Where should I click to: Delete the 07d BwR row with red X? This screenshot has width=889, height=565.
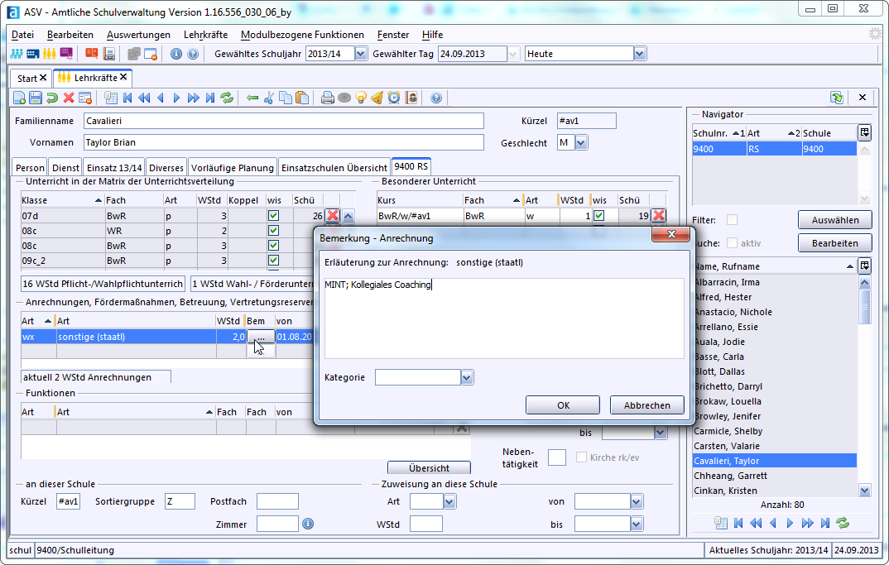coord(332,216)
